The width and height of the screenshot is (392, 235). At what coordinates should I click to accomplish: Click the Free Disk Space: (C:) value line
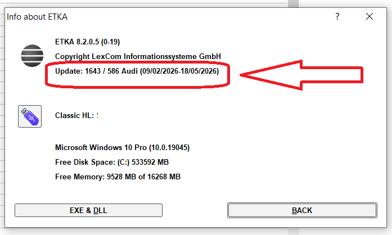pos(112,162)
